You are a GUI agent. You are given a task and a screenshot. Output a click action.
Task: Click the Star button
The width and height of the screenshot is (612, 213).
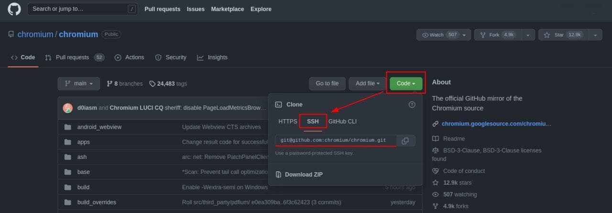point(563,35)
